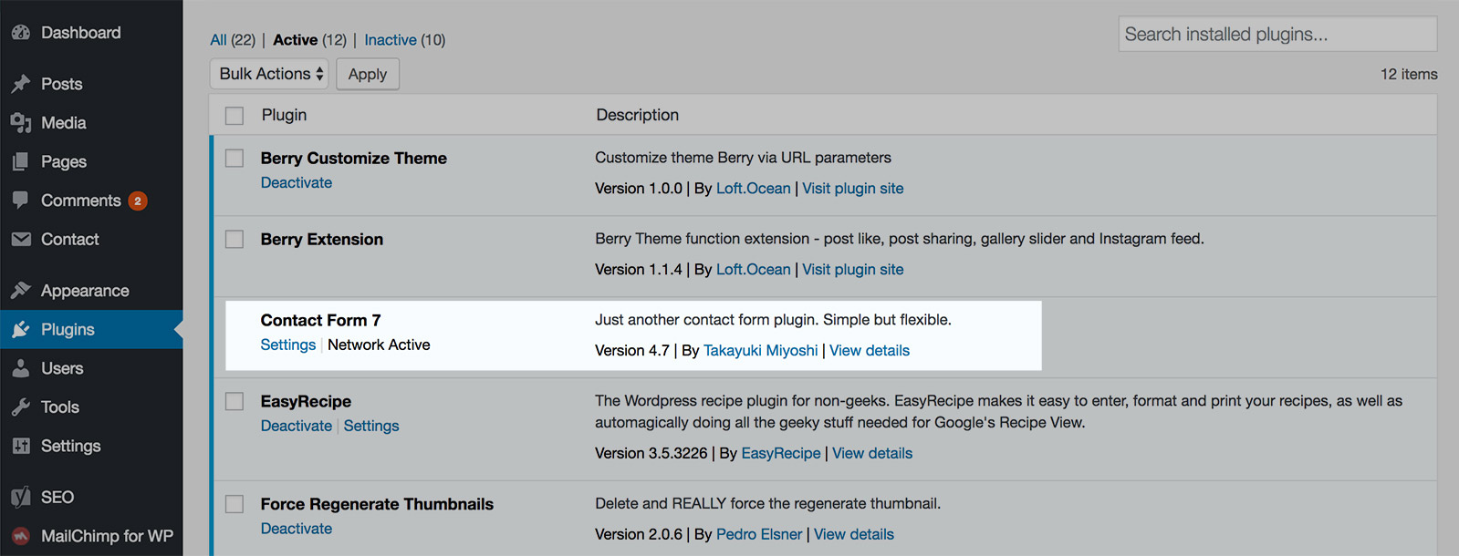Open the SEO menu item
Viewport: 1459px width, 556px height.
[x=91, y=498]
